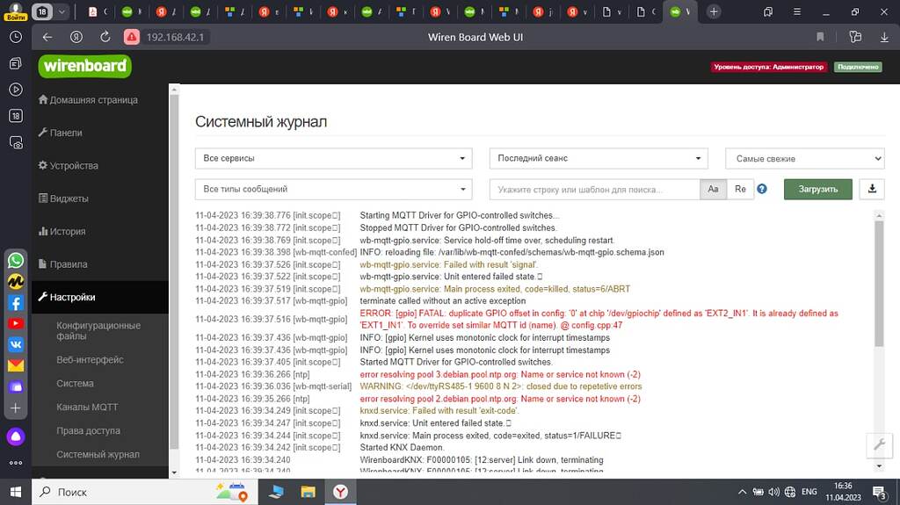Open Система settings page
The width and height of the screenshot is (900, 505).
(x=75, y=383)
